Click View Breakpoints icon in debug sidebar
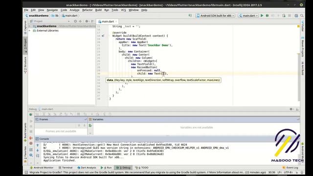Viewport: 313px width, 176px height. [31, 138]
